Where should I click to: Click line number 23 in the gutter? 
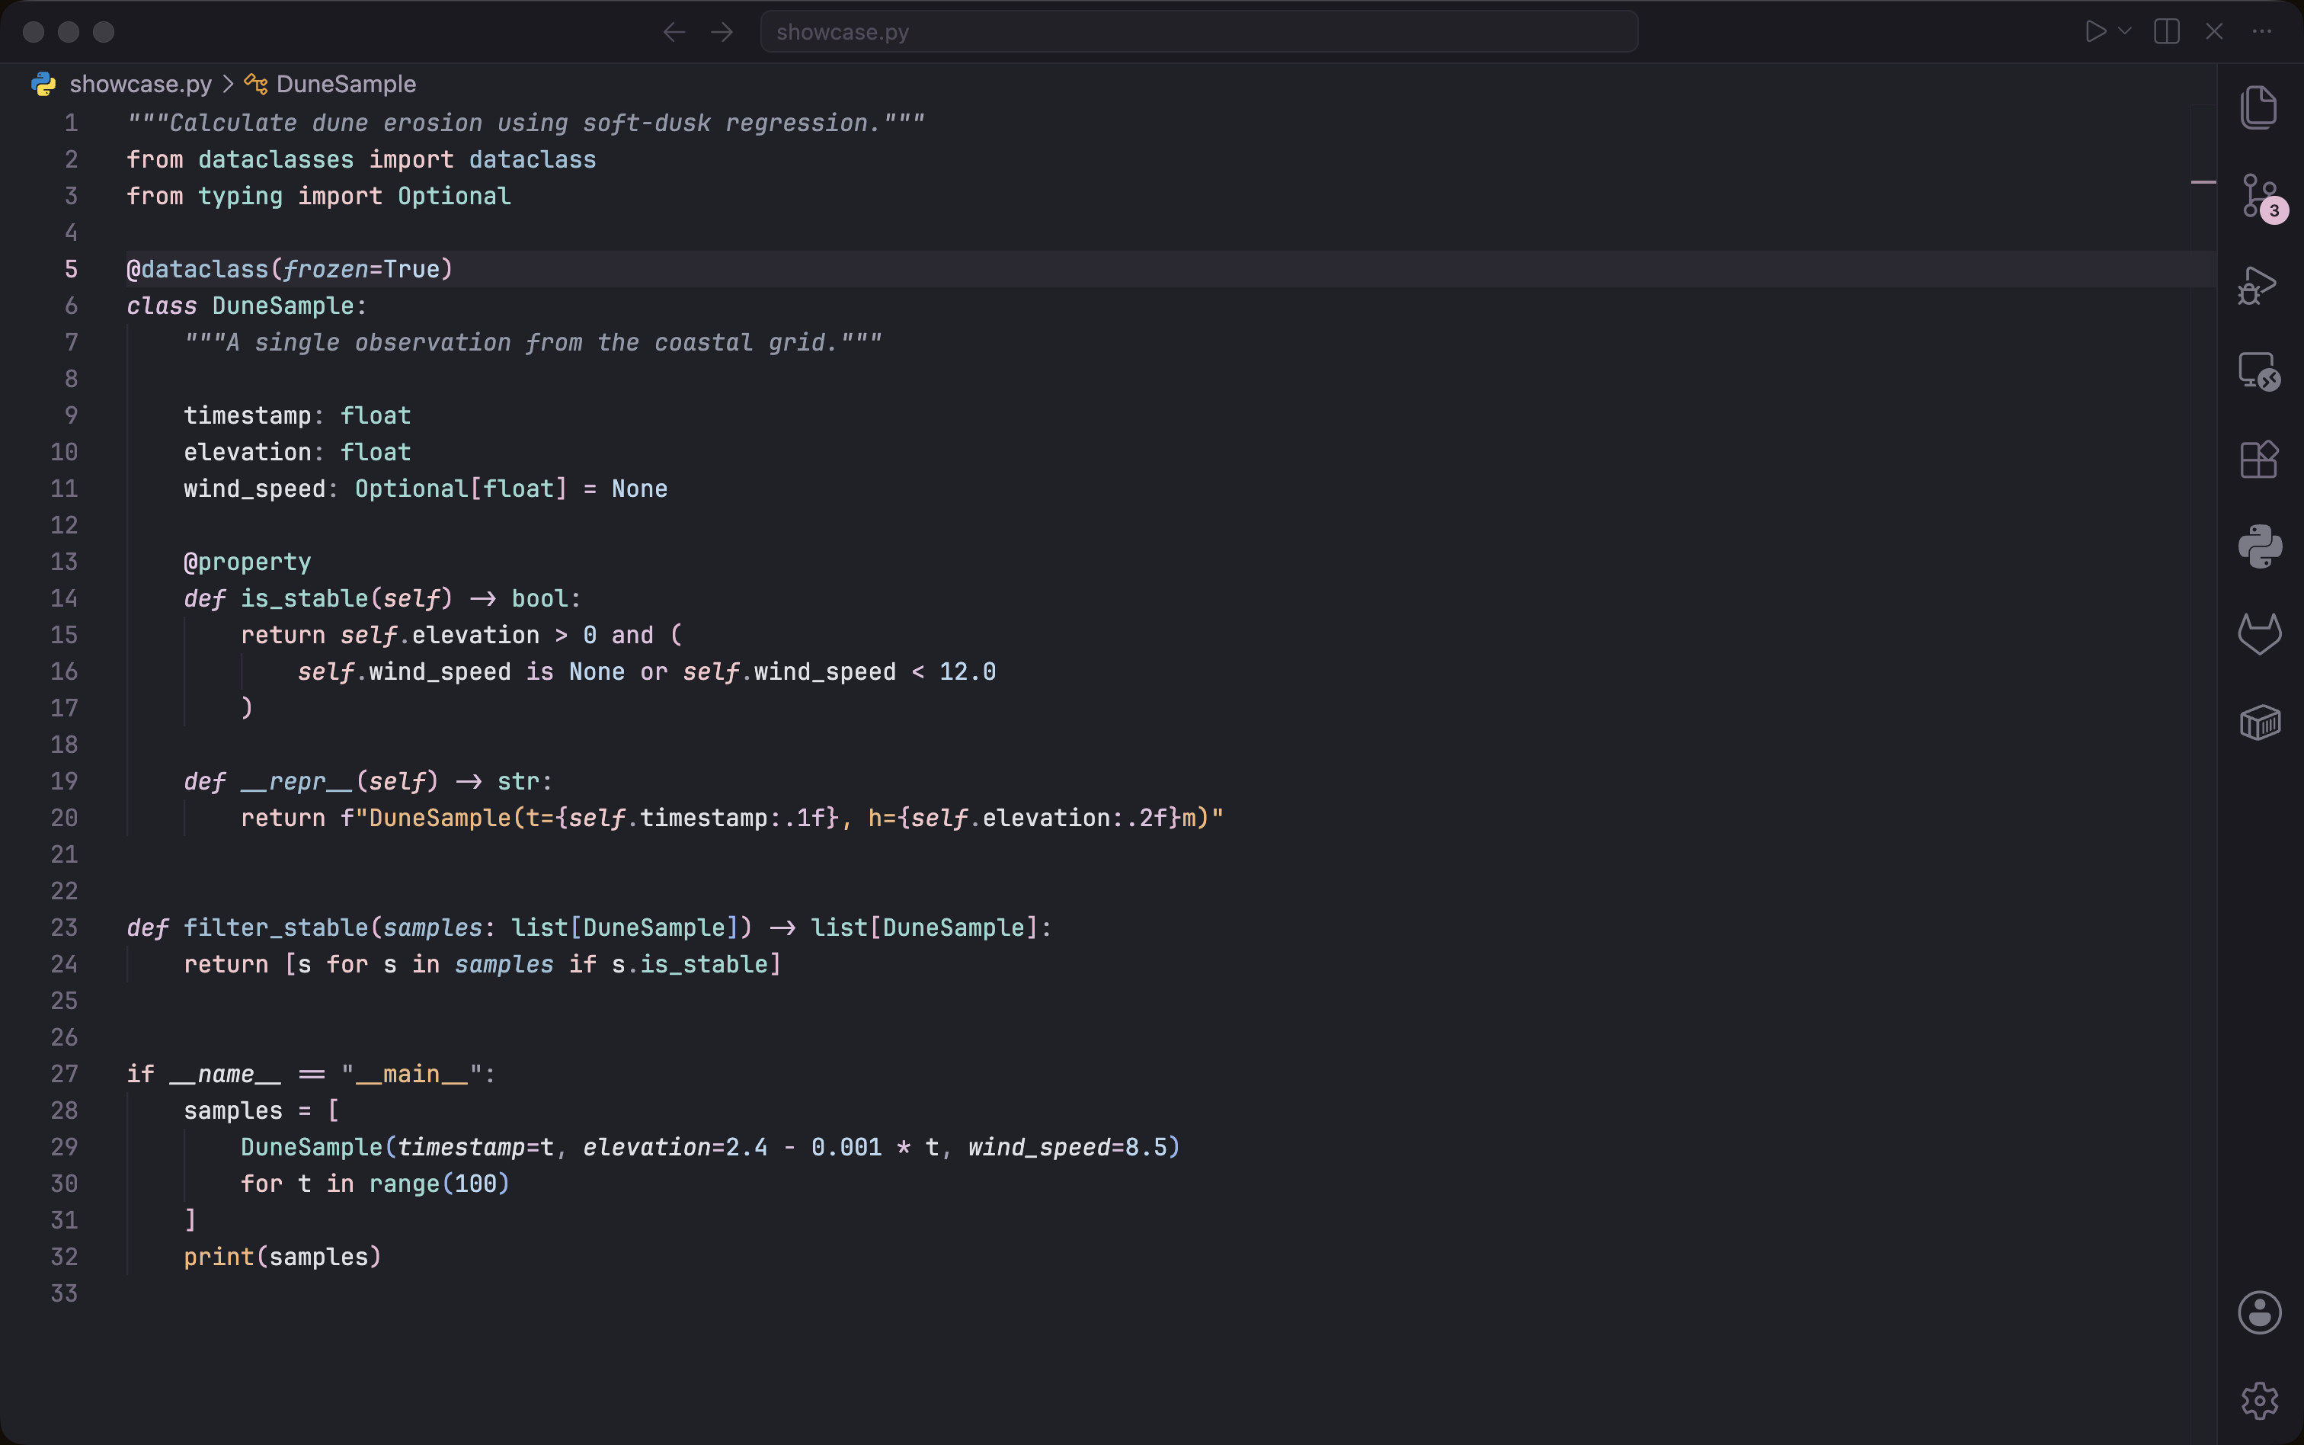64,928
